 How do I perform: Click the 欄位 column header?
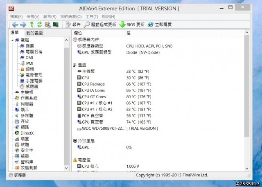(x=98, y=33)
